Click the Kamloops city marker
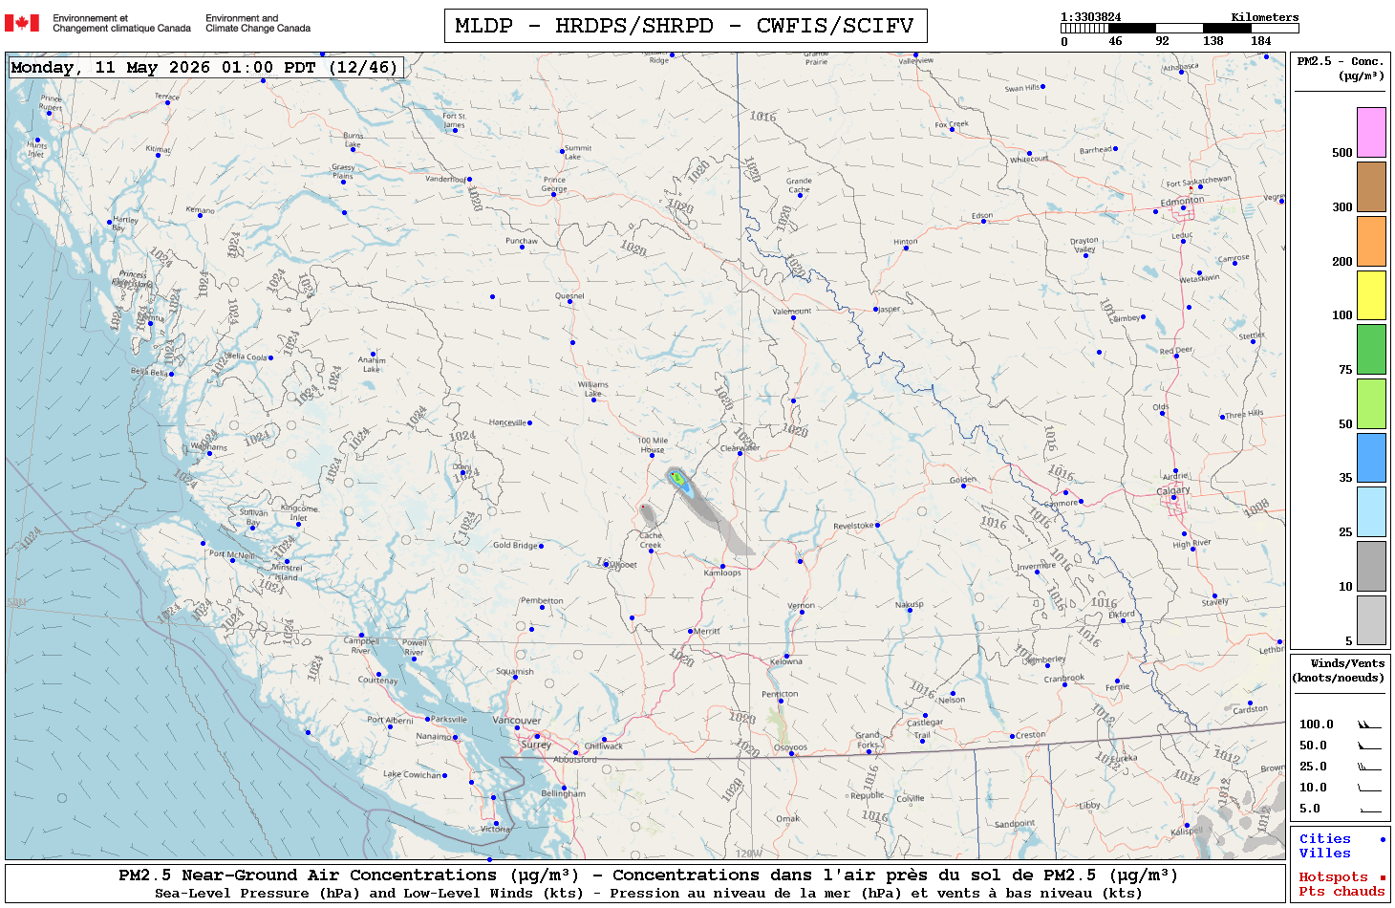The image size is (1395, 908). click(722, 567)
